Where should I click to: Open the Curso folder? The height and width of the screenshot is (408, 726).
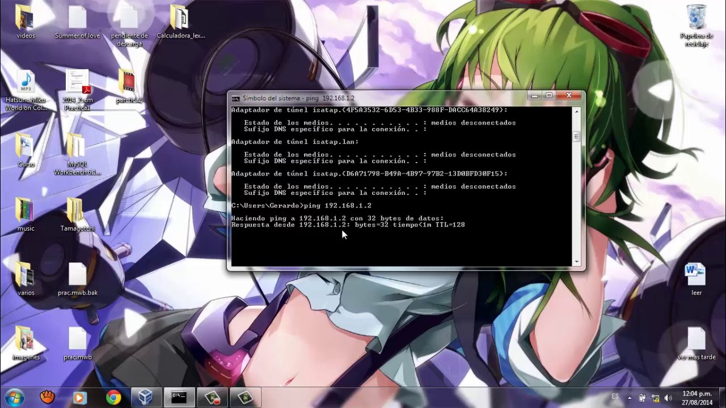click(26, 151)
